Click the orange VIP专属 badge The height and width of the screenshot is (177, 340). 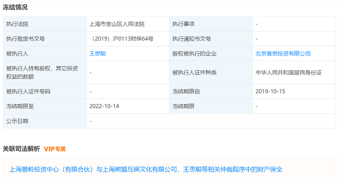[54, 149]
